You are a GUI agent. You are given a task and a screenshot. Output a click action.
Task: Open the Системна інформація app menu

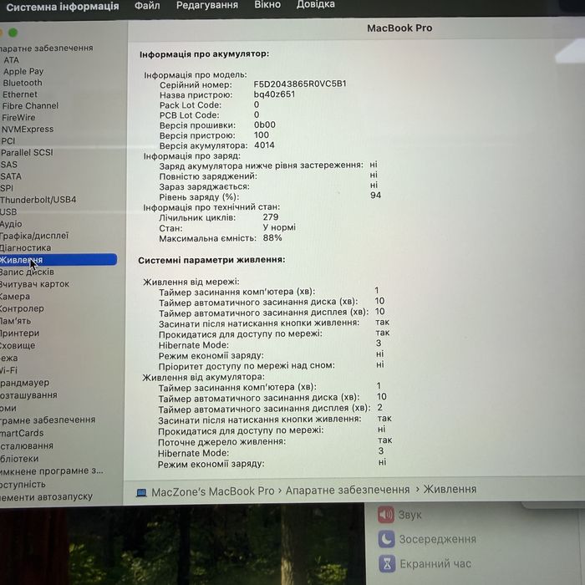point(63,7)
